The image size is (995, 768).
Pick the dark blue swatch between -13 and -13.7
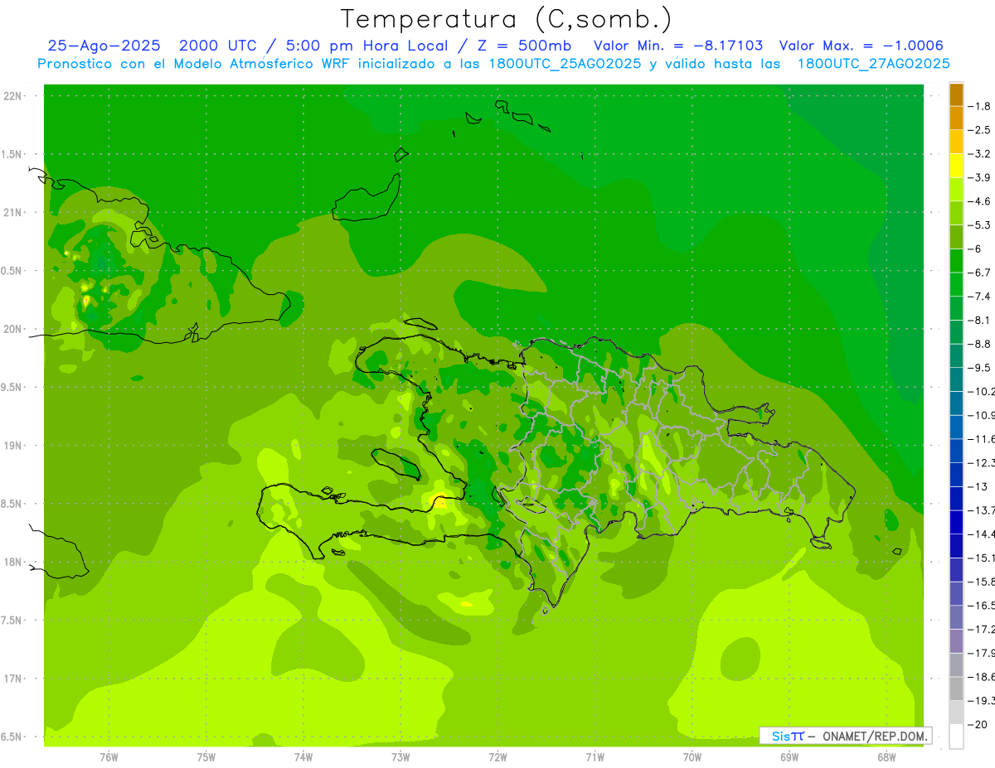(x=956, y=499)
